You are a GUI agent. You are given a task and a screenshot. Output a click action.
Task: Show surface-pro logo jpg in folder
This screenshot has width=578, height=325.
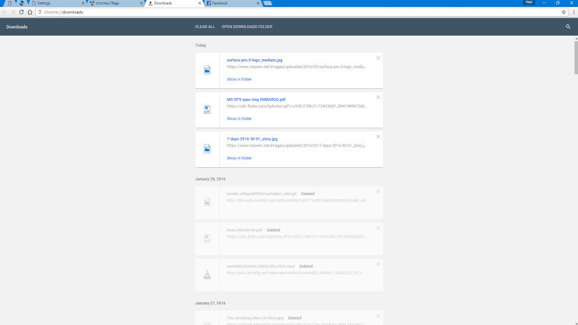[240, 79]
